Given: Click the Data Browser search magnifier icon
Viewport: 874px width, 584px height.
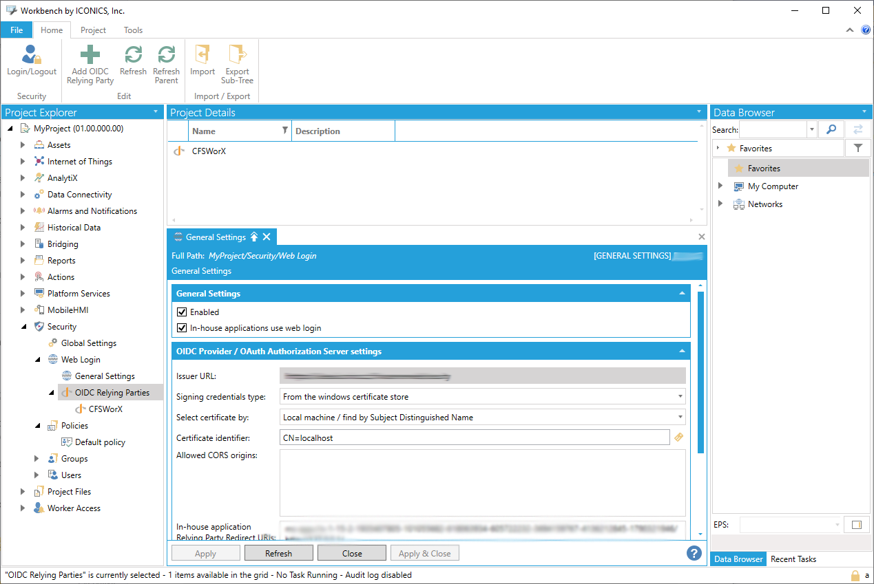Looking at the screenshot, I should coord(831,129).
